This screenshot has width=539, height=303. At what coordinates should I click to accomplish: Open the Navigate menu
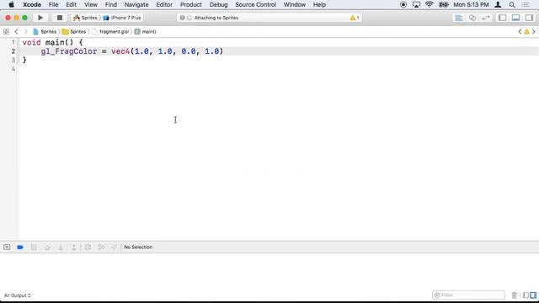coord(136,5)
